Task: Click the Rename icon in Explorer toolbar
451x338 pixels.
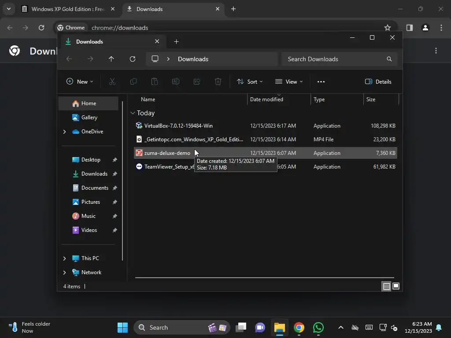Action: (176, 81)
